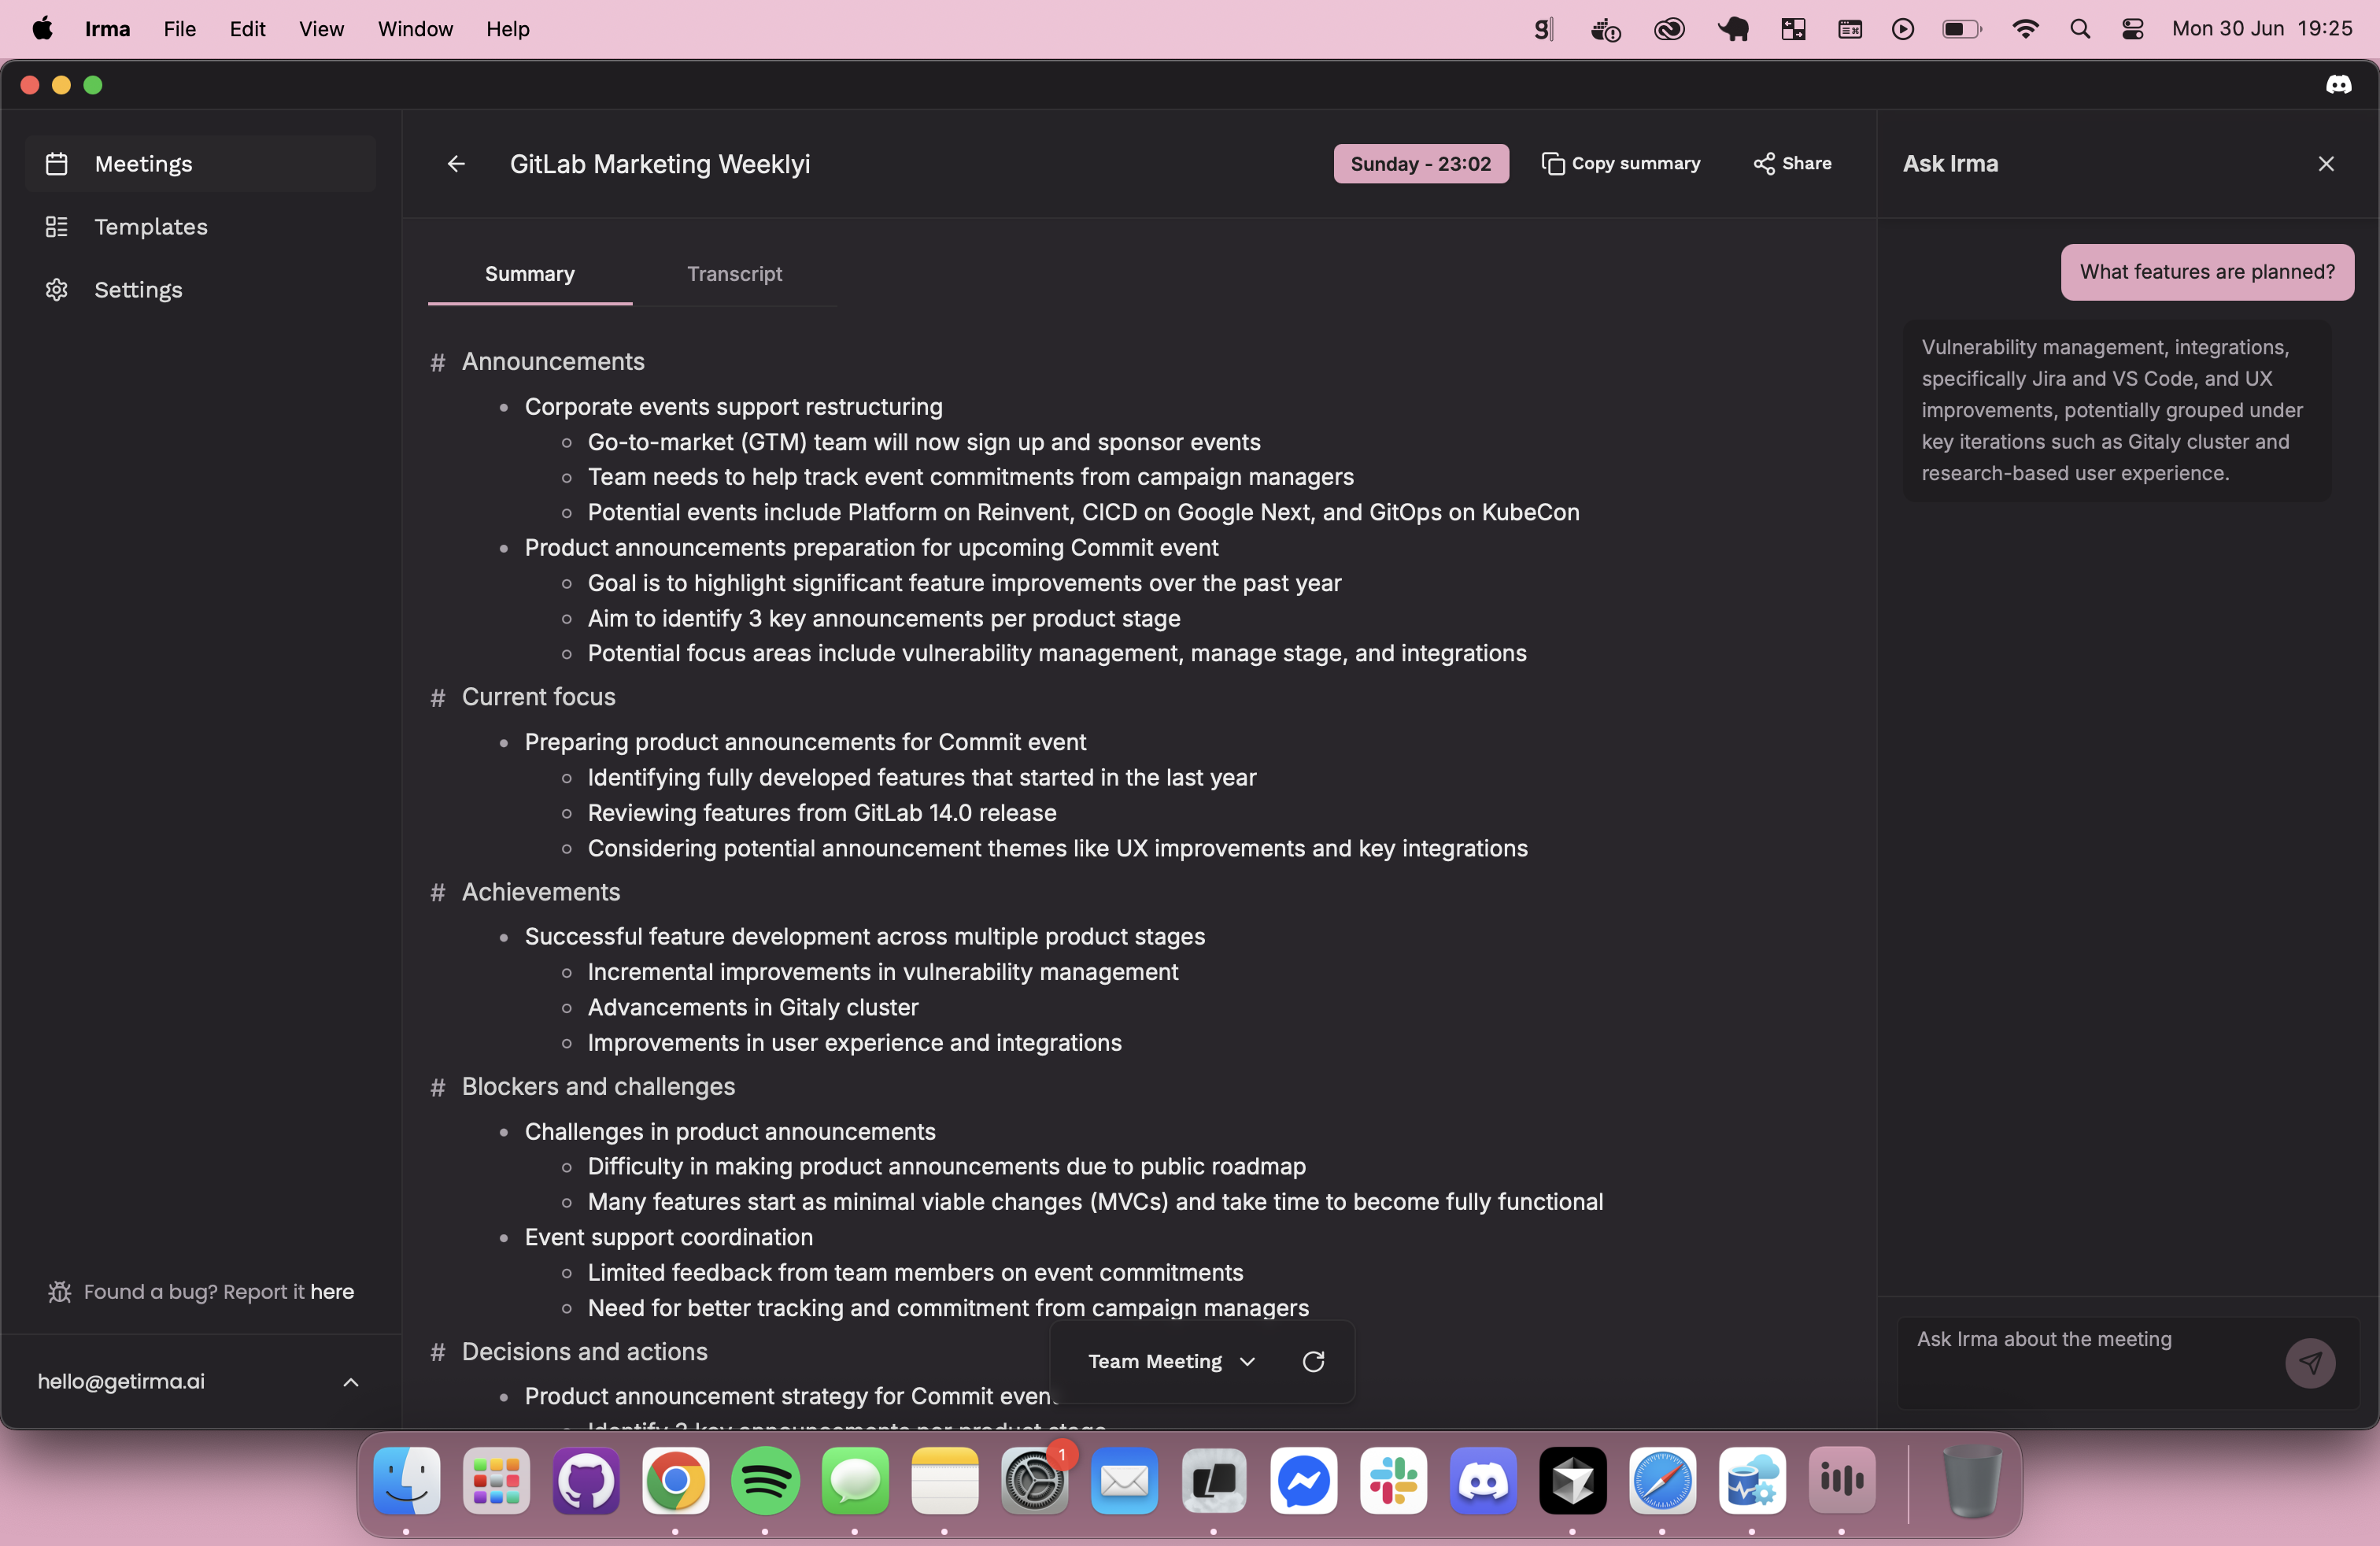The image size is (2380, 1546).
Task: Open Templates in the sidebar
Action: (150, 227)
